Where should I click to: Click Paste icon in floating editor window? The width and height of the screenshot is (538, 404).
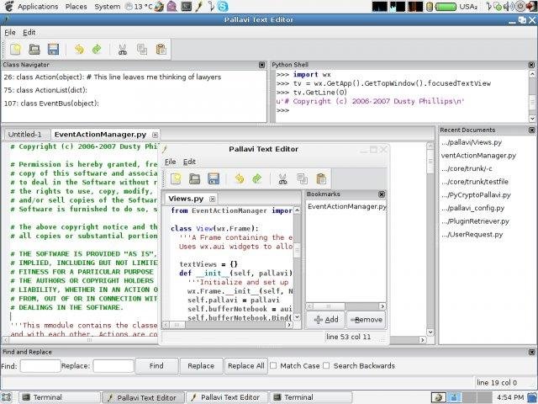[x=320, y=178]
